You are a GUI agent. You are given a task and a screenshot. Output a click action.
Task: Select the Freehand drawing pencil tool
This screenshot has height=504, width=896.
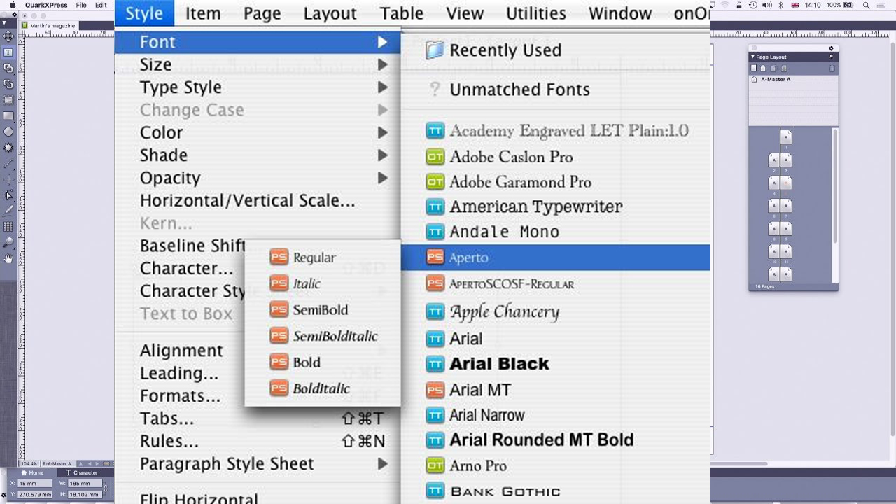[x=8, y=210]
